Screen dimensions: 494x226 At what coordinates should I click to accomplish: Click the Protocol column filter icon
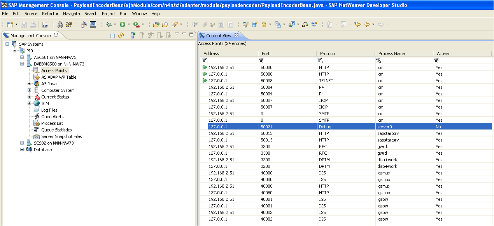click(320, 60)
